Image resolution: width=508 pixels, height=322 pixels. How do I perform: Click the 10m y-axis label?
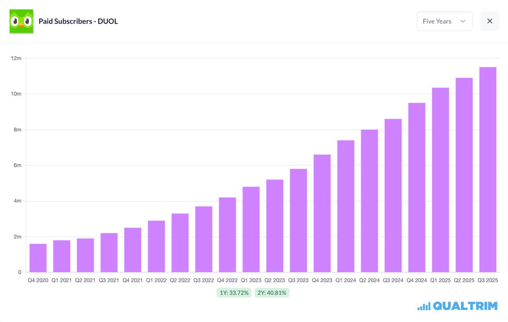pyautogui.click(x=17, y=94)
